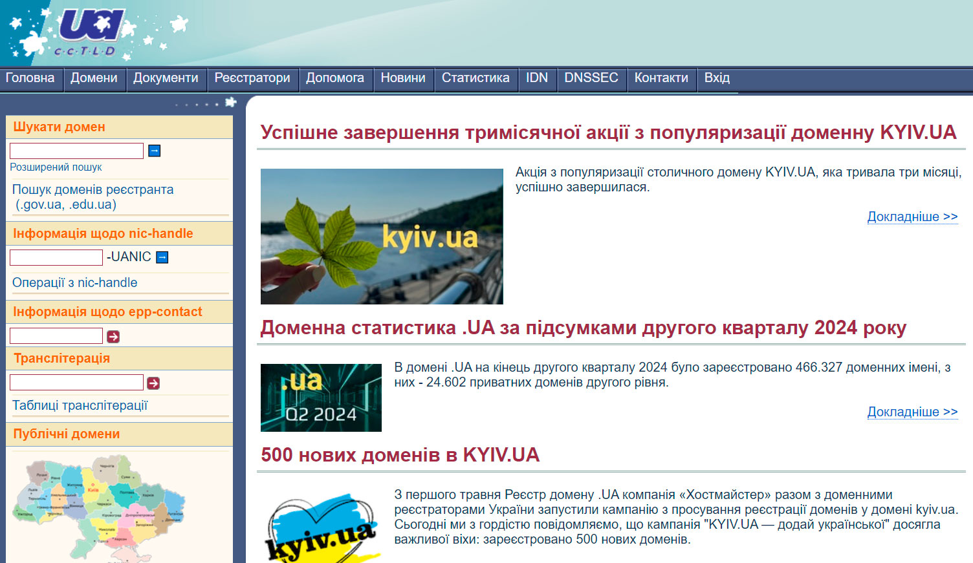Open Розширений пошук link

coord(56,167)
